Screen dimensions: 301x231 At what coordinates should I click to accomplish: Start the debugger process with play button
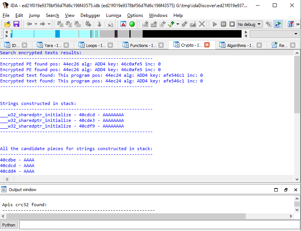coord(215,24)
